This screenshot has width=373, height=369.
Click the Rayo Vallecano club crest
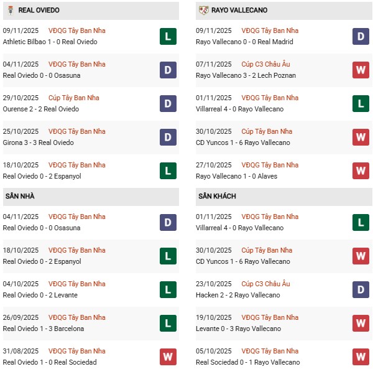pos(203,10)
